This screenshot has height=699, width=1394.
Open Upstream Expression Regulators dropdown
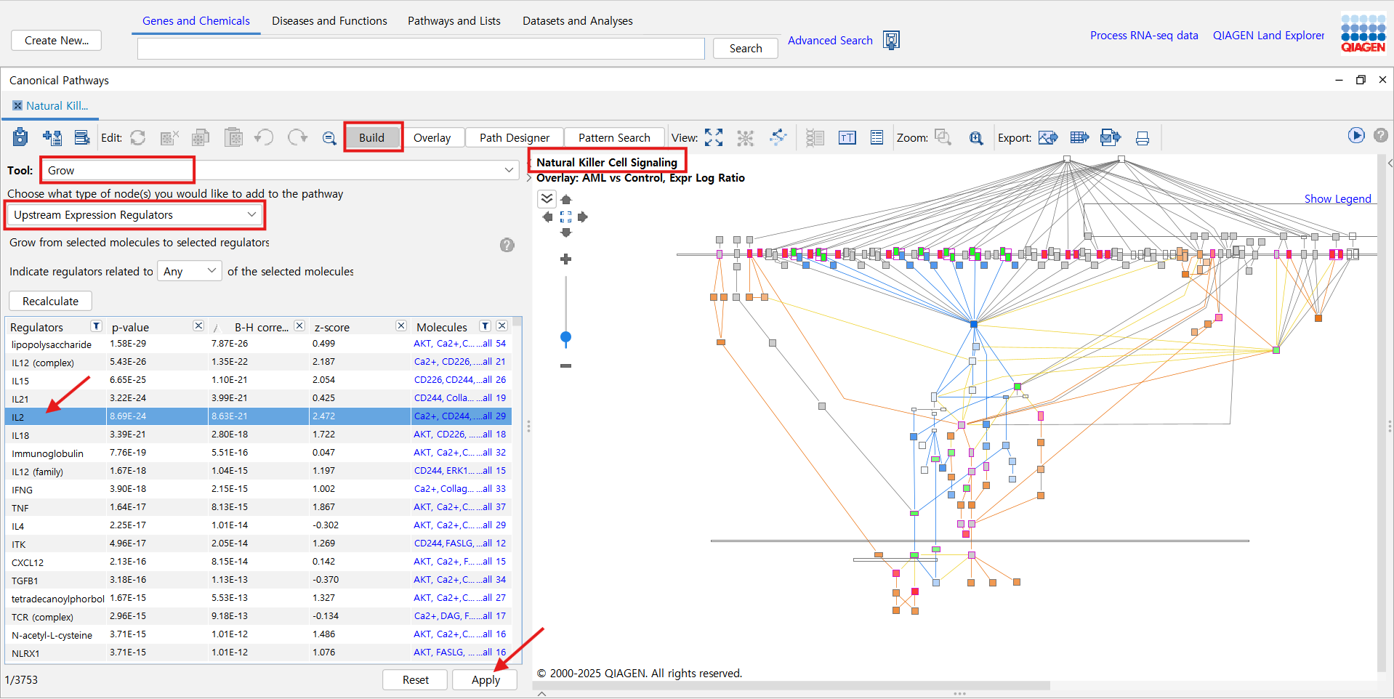[136, 215]
